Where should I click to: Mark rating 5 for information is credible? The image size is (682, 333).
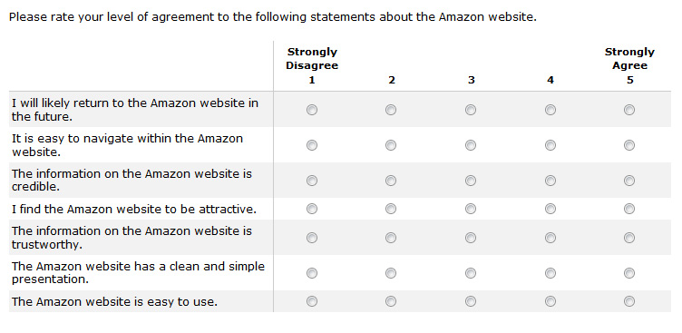pos(628,181)
